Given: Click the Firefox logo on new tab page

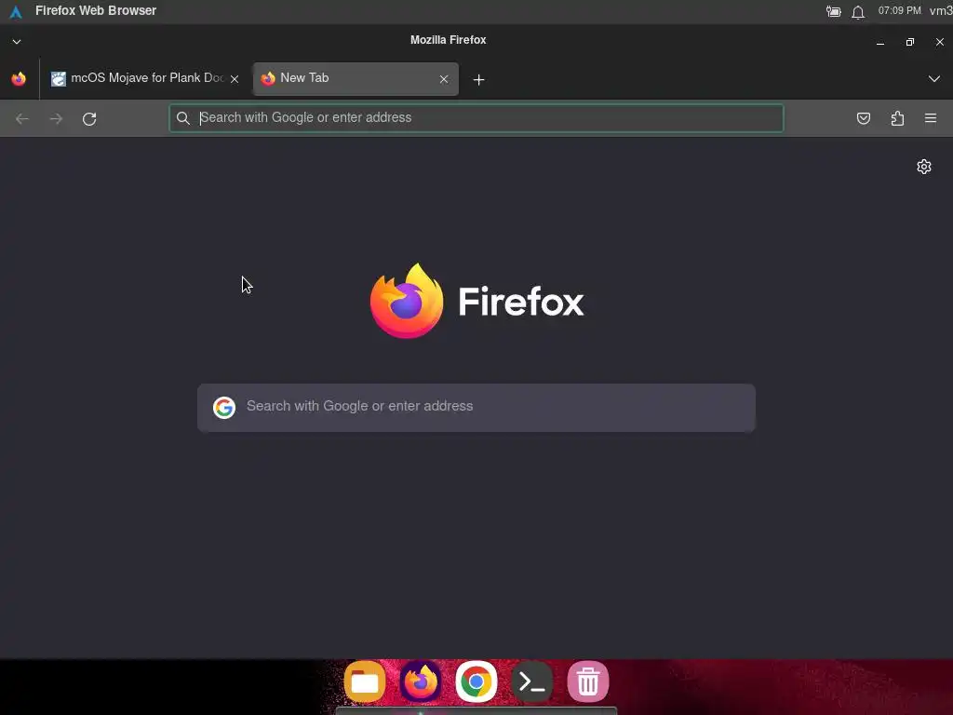Looking at the screenshot, I should (477, 301).
